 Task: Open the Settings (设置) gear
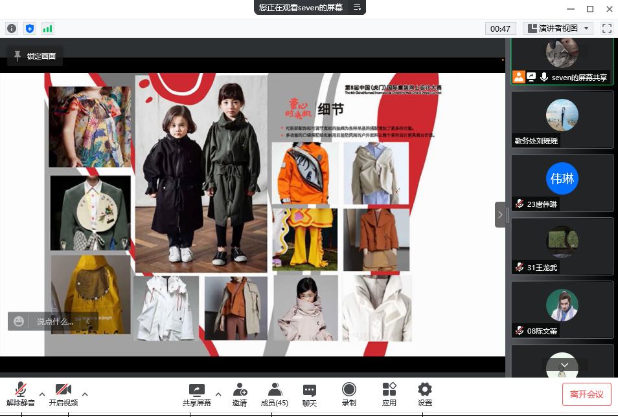[x=425, y=394]
